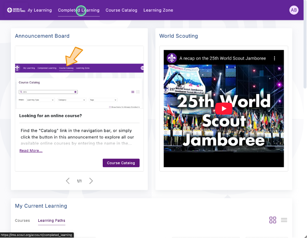Open Course Catalog in the navigation bar
307x238 pixels.
(x=121, y=10)
